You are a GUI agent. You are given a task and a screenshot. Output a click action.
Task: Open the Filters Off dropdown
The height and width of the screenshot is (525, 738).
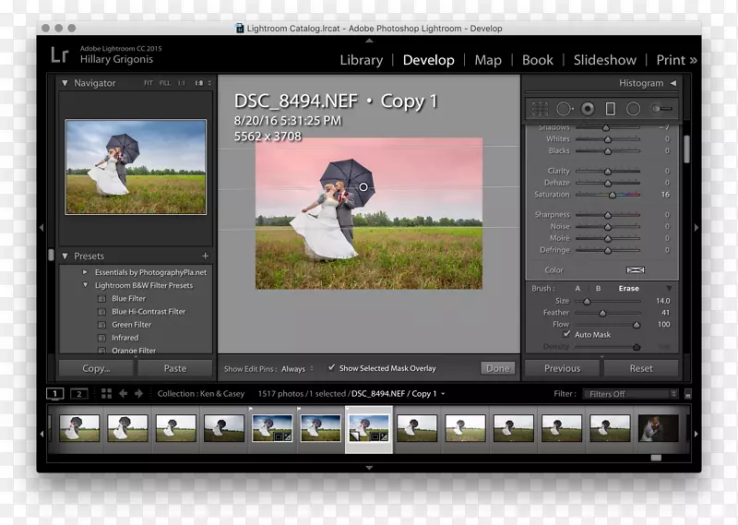coord(631,394)
